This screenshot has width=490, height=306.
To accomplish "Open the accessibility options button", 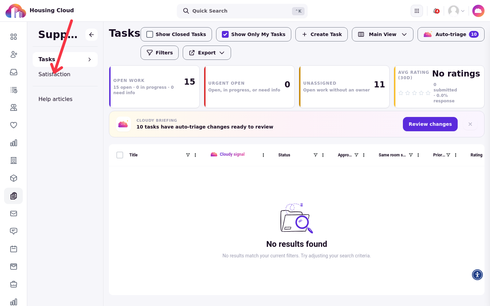I will pos(477,275).
